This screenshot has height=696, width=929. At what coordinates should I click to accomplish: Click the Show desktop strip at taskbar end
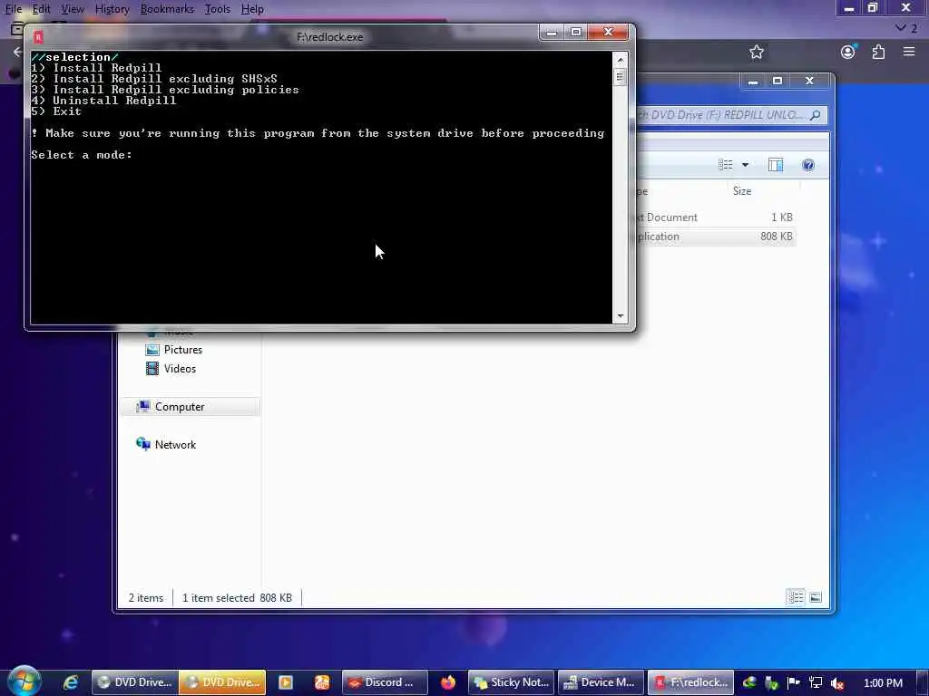click(923, 682)
